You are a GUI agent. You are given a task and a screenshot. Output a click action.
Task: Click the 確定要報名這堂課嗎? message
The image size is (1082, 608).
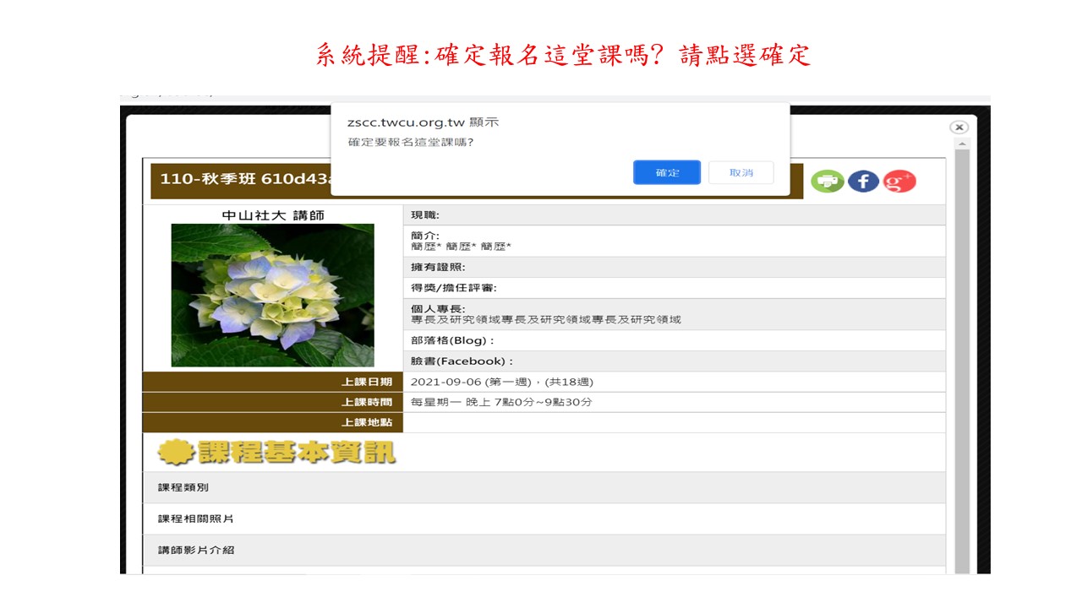(x=411, y=142)
